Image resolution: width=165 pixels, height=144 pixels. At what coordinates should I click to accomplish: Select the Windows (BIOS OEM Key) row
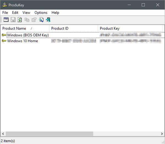tap(82, 35)
